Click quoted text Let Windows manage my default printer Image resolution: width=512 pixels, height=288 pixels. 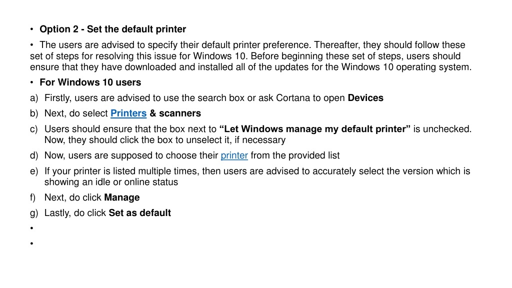(x=315, y=129)
